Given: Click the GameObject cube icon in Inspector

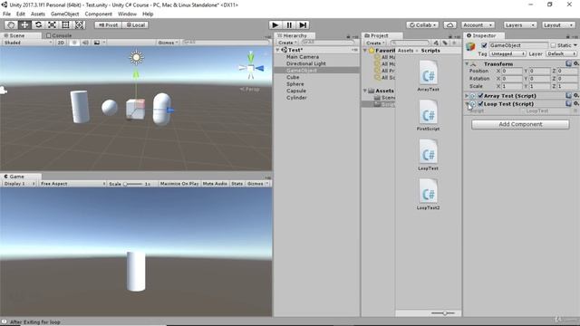Looking at the screenshot, I should pyautogui.click(x=470, y=46).
